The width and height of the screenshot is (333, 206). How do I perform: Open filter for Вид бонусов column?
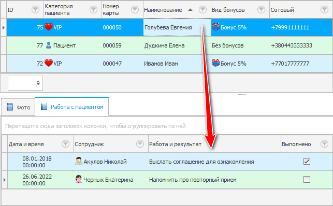click(261, 9)
